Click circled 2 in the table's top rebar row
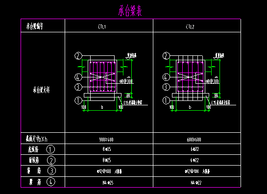This screenshot has height=194, width=267. pos(51,160)
